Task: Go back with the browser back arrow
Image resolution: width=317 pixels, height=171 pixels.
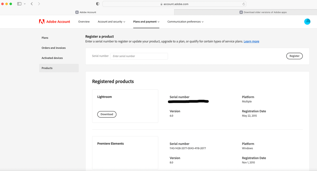Action: click(32, 4)
